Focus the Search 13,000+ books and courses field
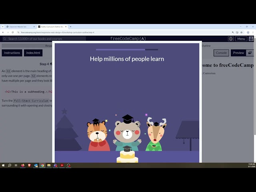 click(44, 39)
